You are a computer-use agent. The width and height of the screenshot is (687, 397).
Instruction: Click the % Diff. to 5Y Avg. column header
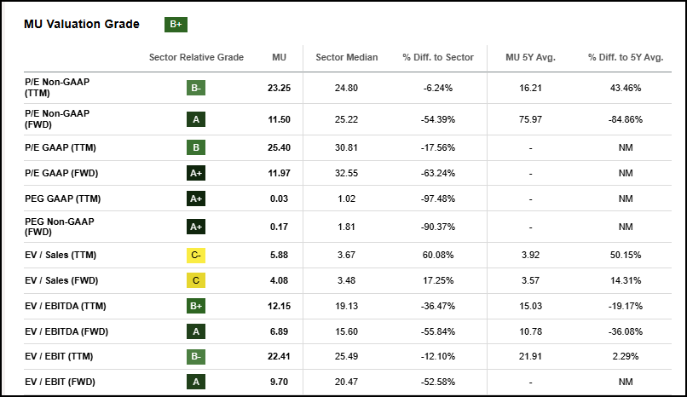[x=626, y=58]
